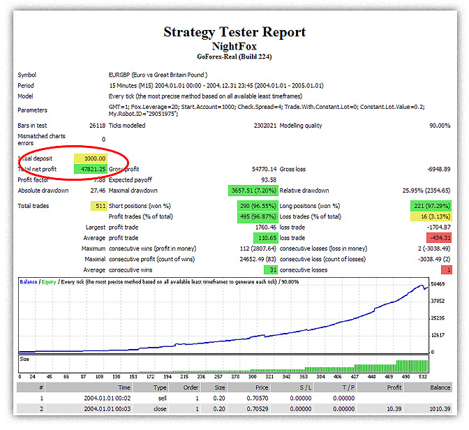The height and width of the screenshot is (430, 469).
Task: Click the chart axis label 50469
Action: [438, 284]
